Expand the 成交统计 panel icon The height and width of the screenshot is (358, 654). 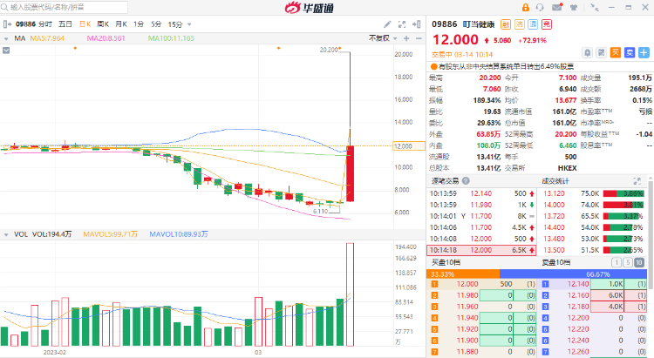(637, 181)
